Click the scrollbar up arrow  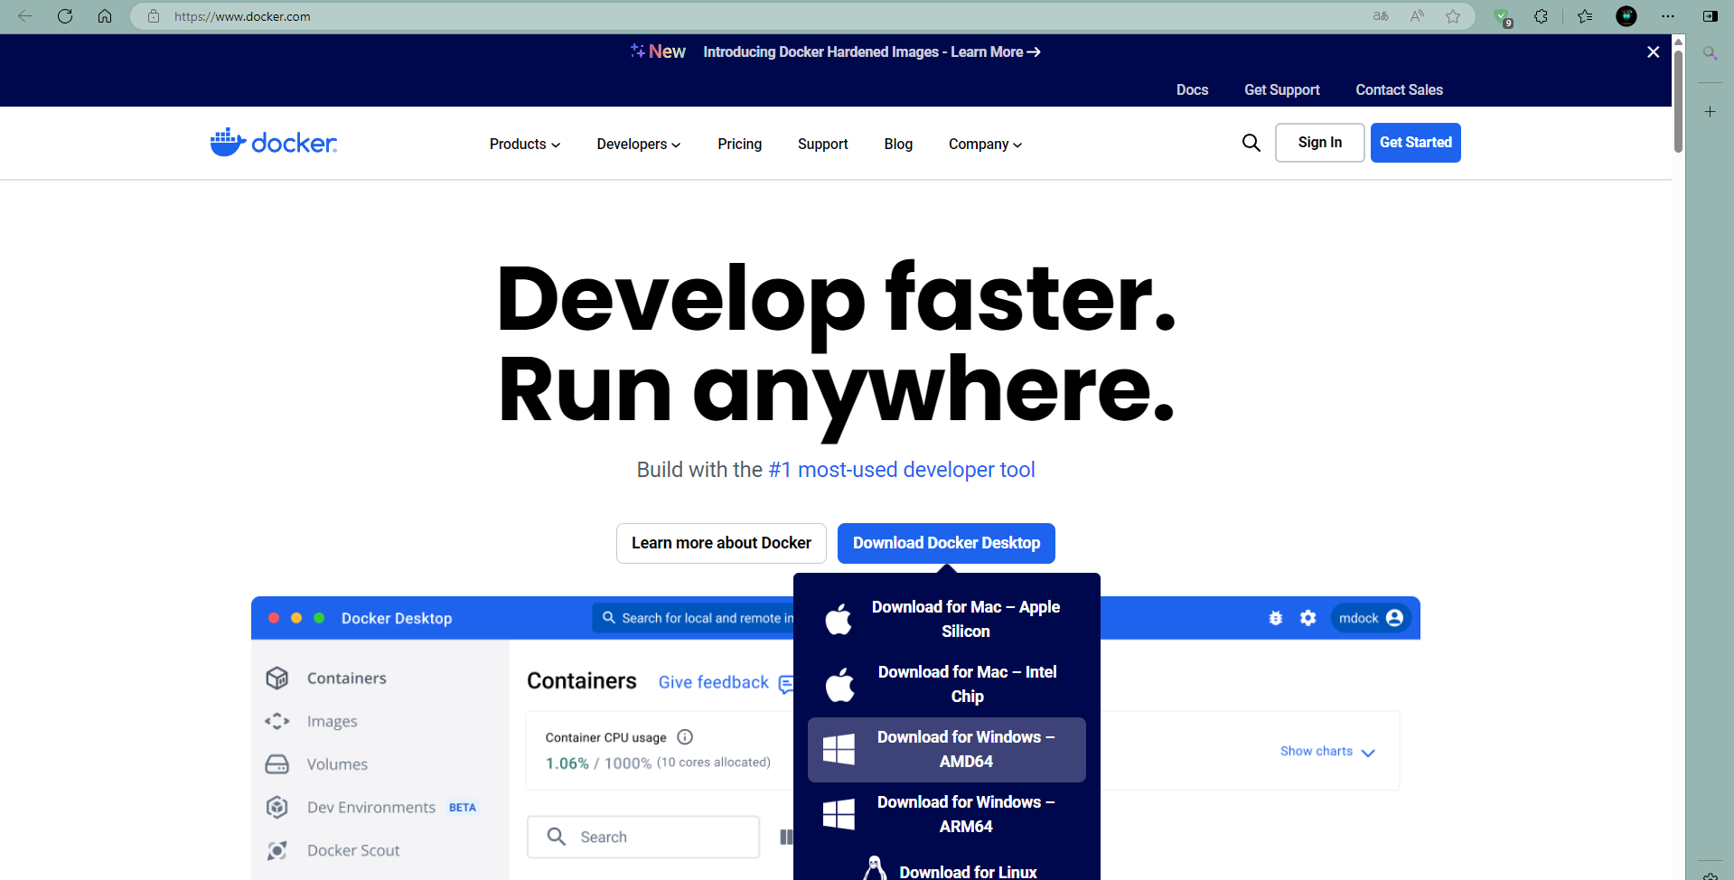(x=1678, y=41)
